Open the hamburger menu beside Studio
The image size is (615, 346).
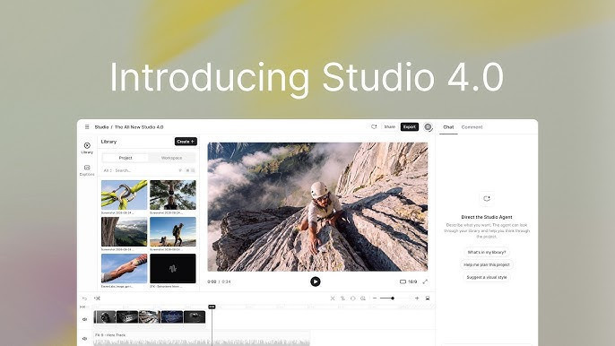(x=87, y=127)
